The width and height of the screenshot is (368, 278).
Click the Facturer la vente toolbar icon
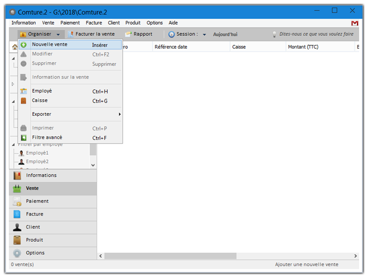coord(71,34)
